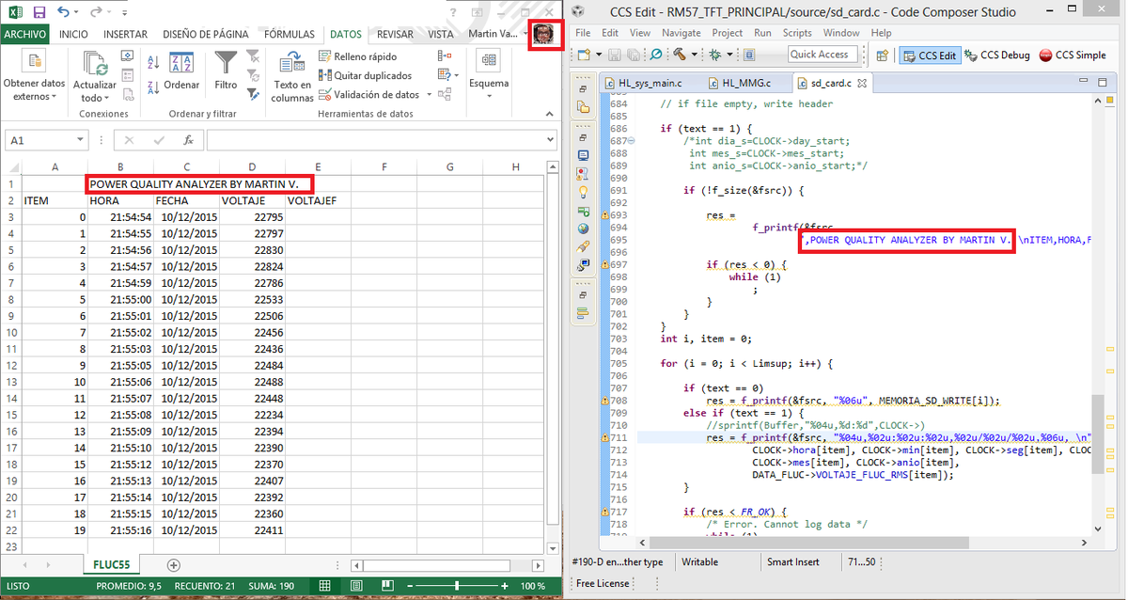The height and width of the screenshot is (600, 1128).
Task: Open the VISTA ribbon tab
Action: (440, 34)
